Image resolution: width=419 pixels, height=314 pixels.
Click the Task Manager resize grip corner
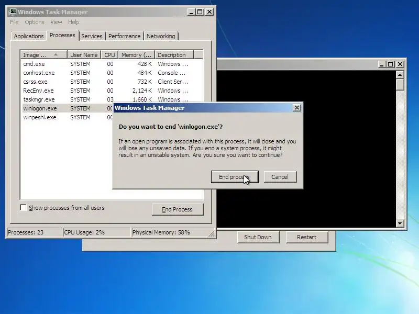[212, 234]
